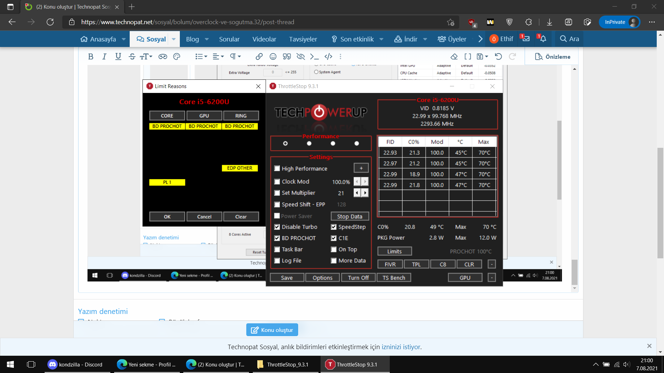Click the spoiler hidden-eye icon
The height and width of the screenshot is (373, 664).
pos(301,57)
